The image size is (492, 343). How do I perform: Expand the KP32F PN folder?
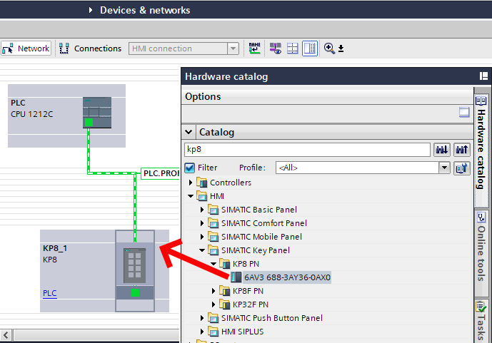point(214,304)
